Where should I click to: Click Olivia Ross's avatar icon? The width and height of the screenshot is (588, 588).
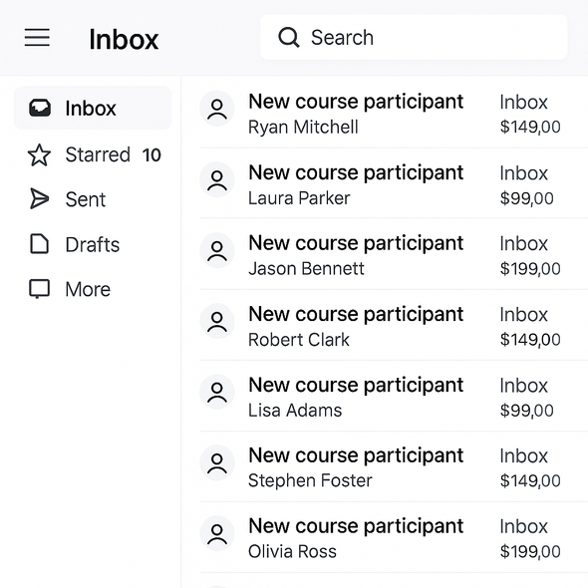tap(217, 533)
